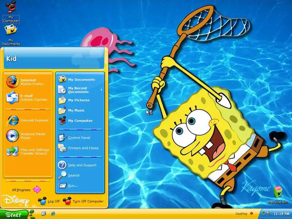The image size is (292, 219).
Task: Click the All Programs label
Action: pyautogui.click(x=21, y=190)
